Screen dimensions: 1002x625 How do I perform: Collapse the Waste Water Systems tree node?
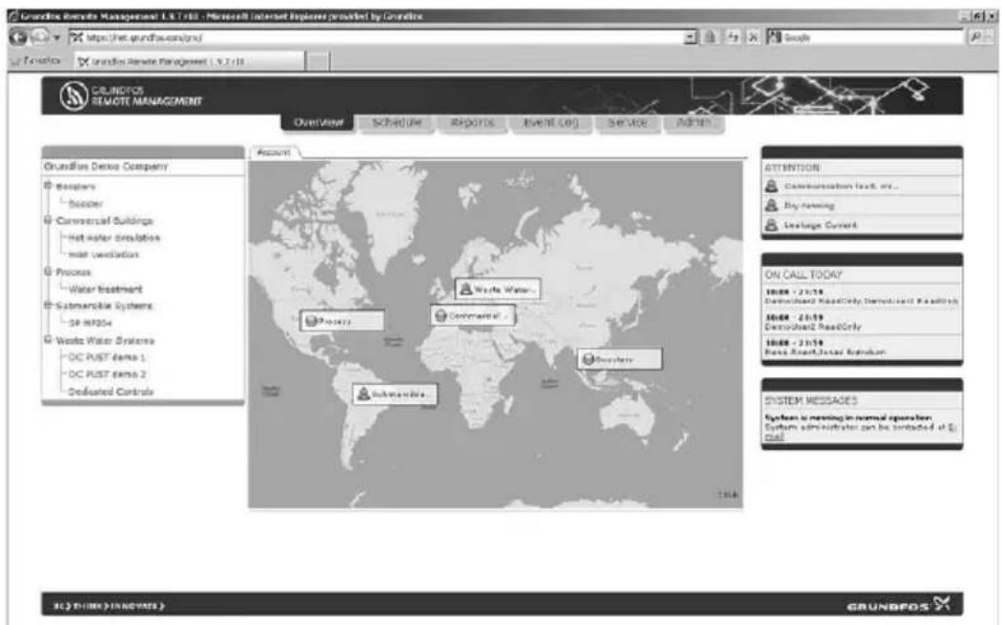pos(48,339)
